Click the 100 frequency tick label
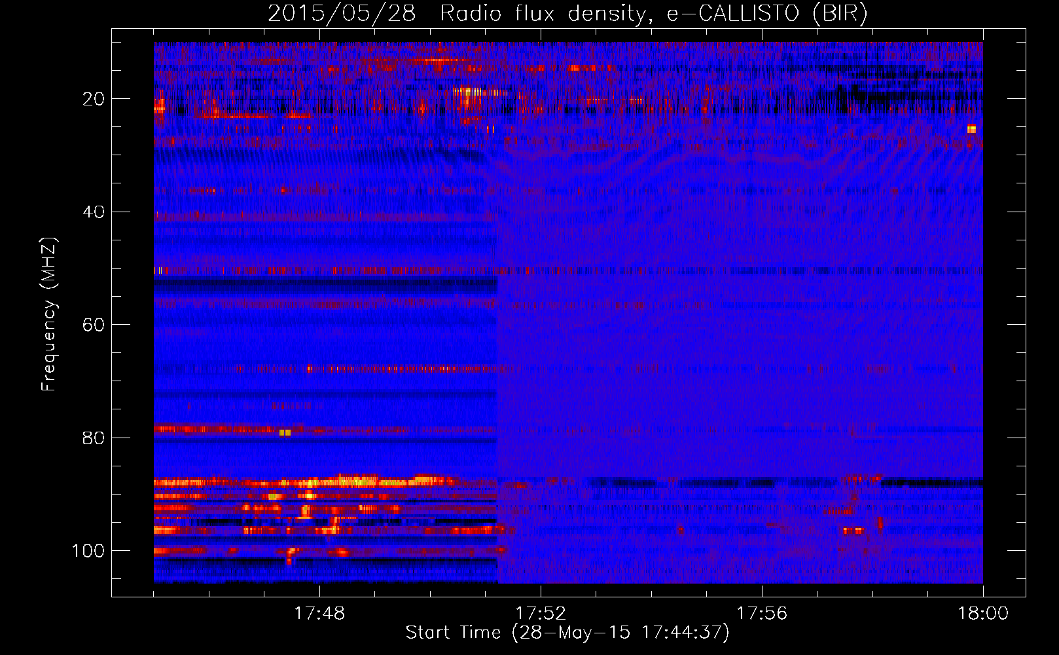The width and height of the screenshot is (1059, 655). [x=88, y=551]
